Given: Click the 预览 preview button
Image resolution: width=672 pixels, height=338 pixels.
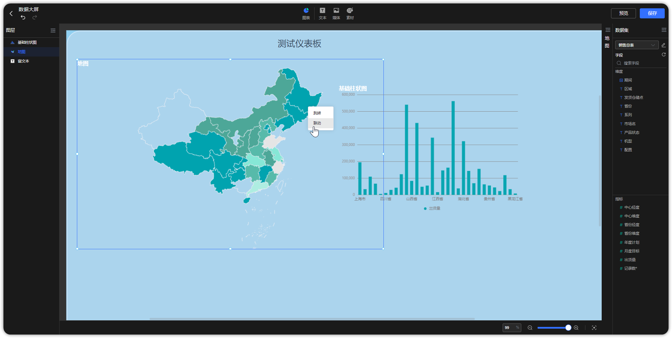Looking at the screenshot, I should click(x=623, y=13).
